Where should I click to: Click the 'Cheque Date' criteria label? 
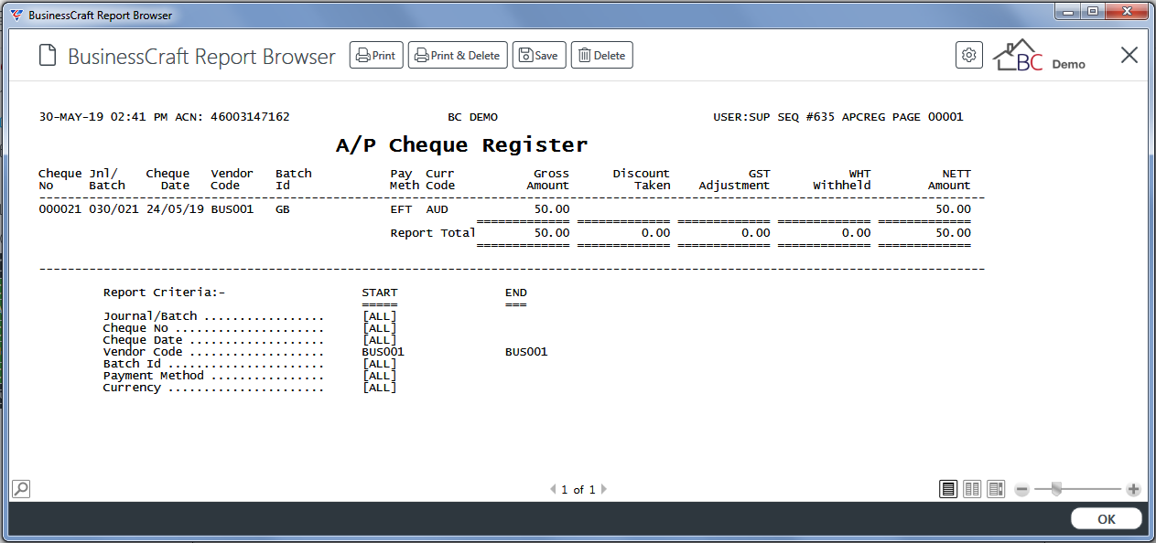[x=143, y=340]
